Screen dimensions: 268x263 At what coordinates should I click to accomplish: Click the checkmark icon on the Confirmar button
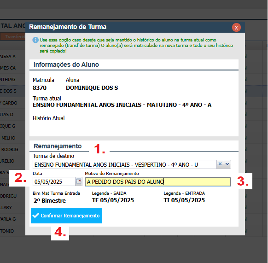click(36, 216)
